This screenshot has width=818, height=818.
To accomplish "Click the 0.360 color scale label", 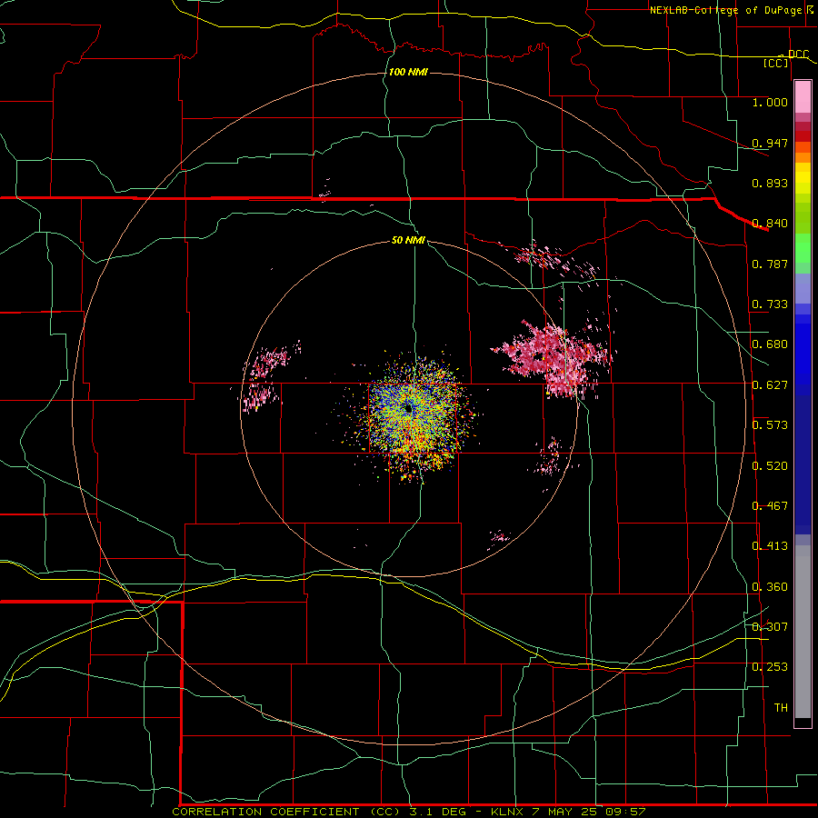I will click(770, 587).
